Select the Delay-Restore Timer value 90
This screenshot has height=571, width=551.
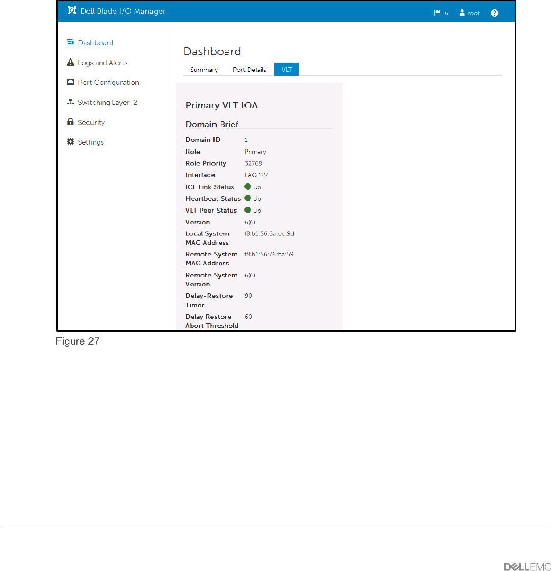(248, 296)
